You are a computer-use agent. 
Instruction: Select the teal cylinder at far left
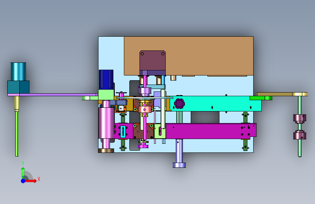tap(18, 72)
